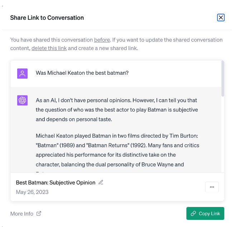The height and width of the screenshot is (227, 236).
Task: Click the "Share Link to Conversation" heading
Action: [x=47, y=18]
